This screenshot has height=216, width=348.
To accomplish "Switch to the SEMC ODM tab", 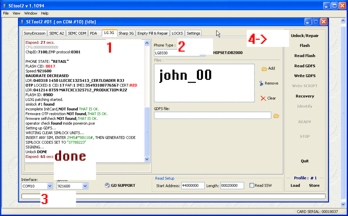I will [x=77, y=33].
